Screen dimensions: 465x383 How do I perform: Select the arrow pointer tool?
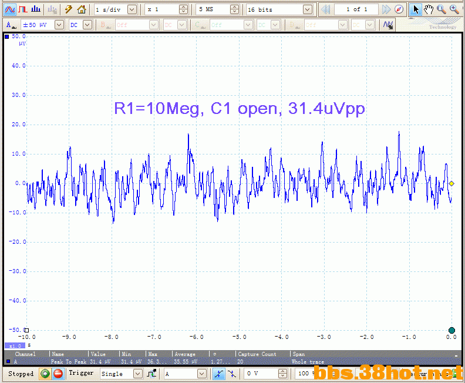tap(416, 10)
